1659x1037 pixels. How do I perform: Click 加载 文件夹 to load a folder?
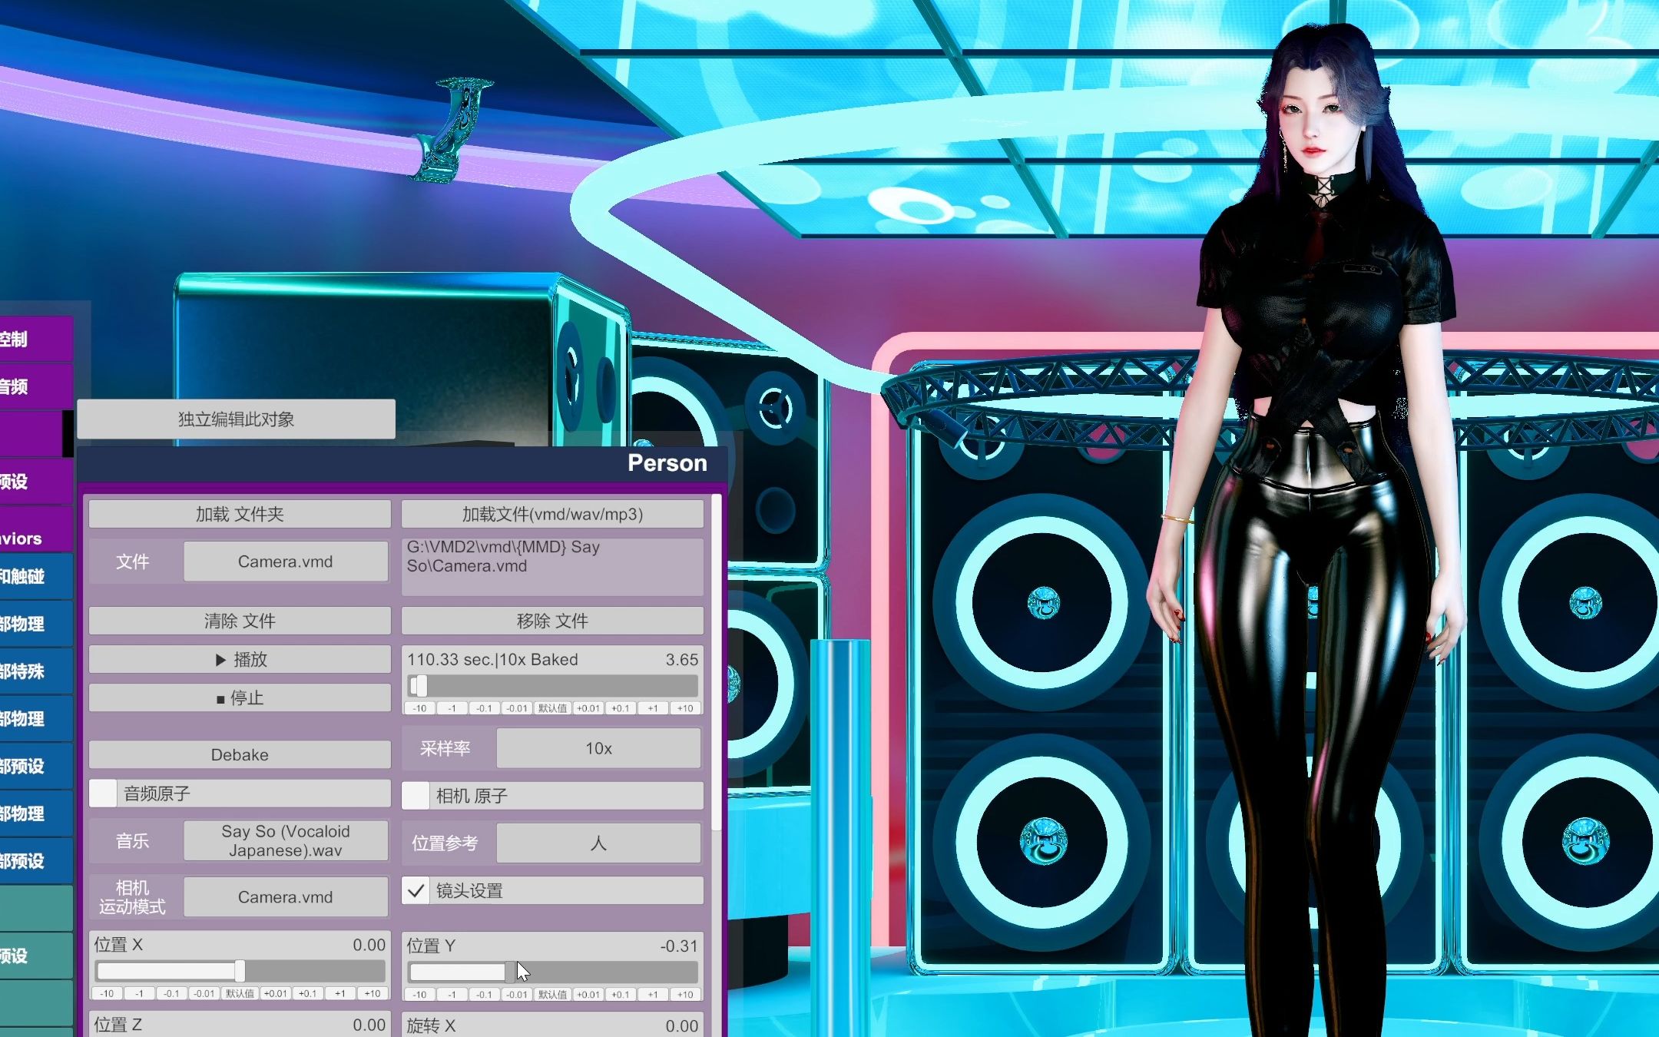coord(240,514)
